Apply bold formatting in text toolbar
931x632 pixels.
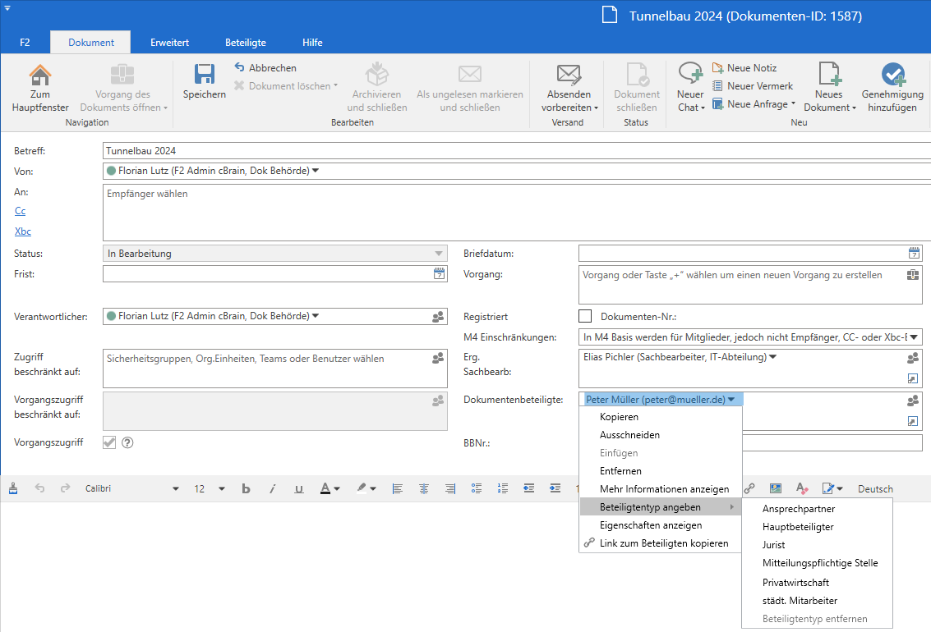246,489
